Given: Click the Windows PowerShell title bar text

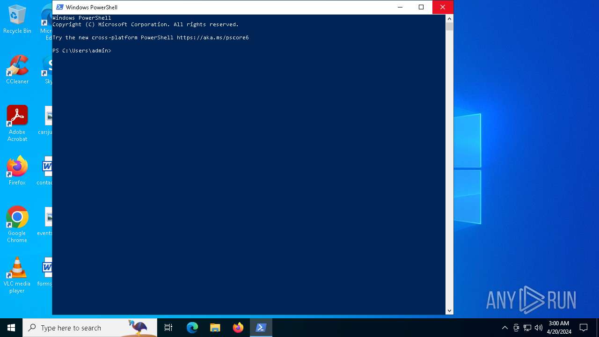Looking at the screenshot, I should [x=92, y=7].
